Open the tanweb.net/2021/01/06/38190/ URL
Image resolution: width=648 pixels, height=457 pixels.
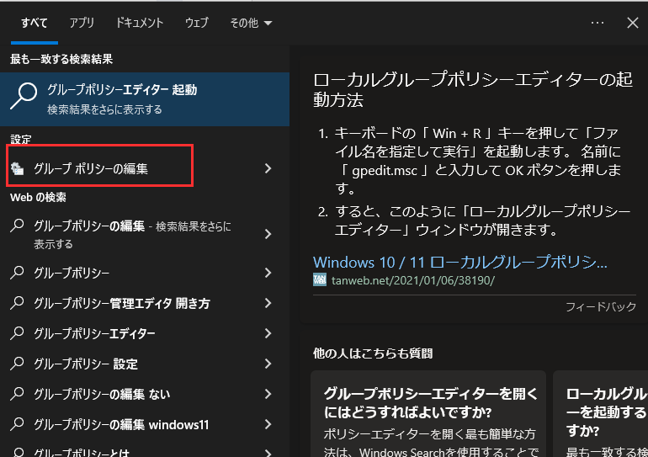pos(413,280)
